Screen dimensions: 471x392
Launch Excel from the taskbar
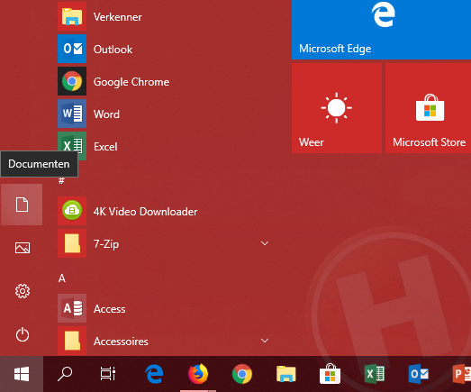pos(374,374)
